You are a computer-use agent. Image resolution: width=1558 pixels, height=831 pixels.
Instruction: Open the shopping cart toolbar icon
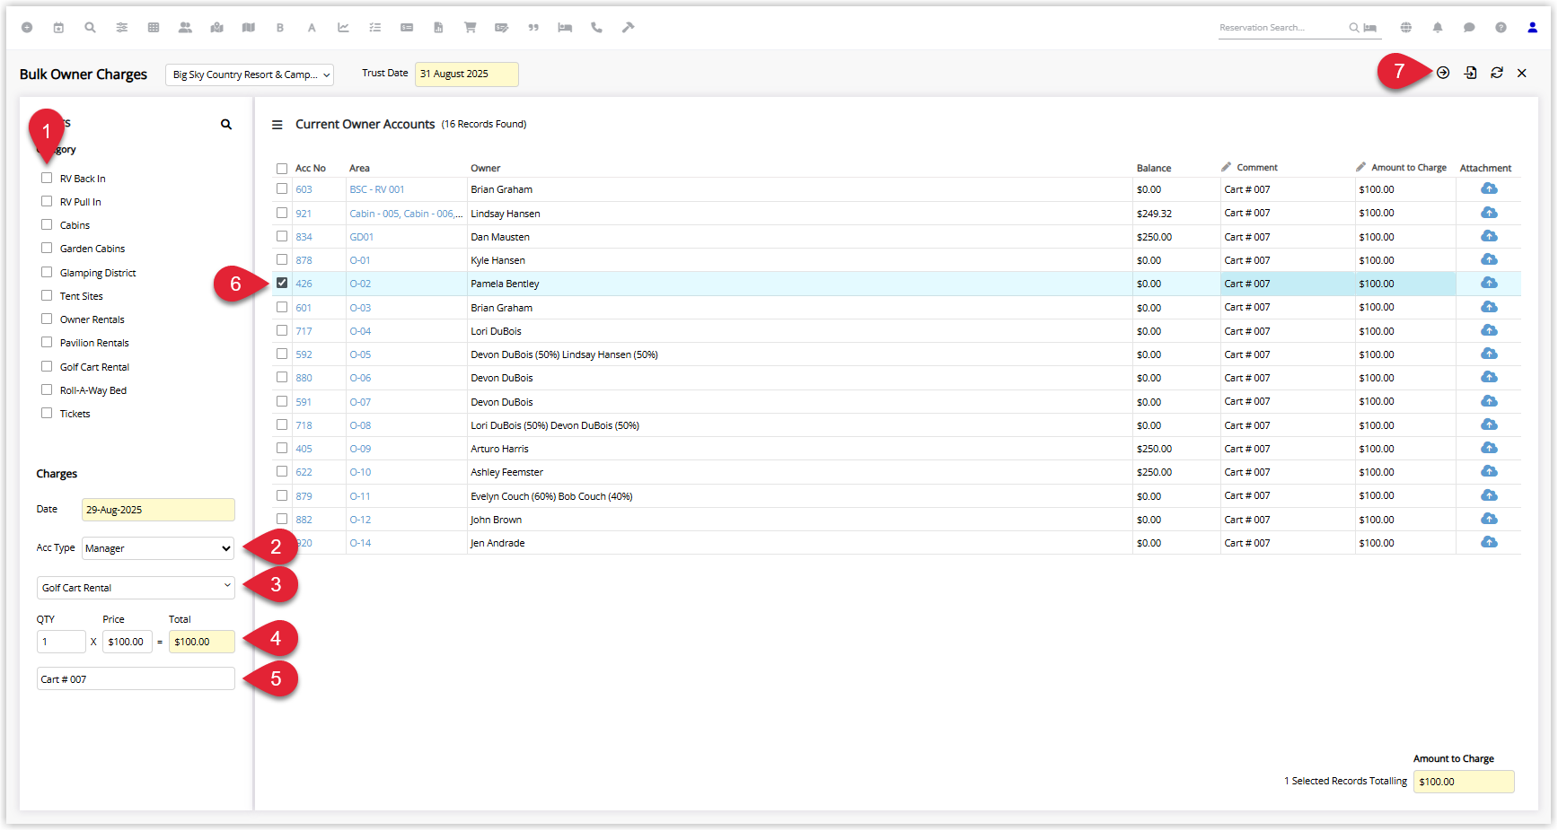click(x=470, y=28)
